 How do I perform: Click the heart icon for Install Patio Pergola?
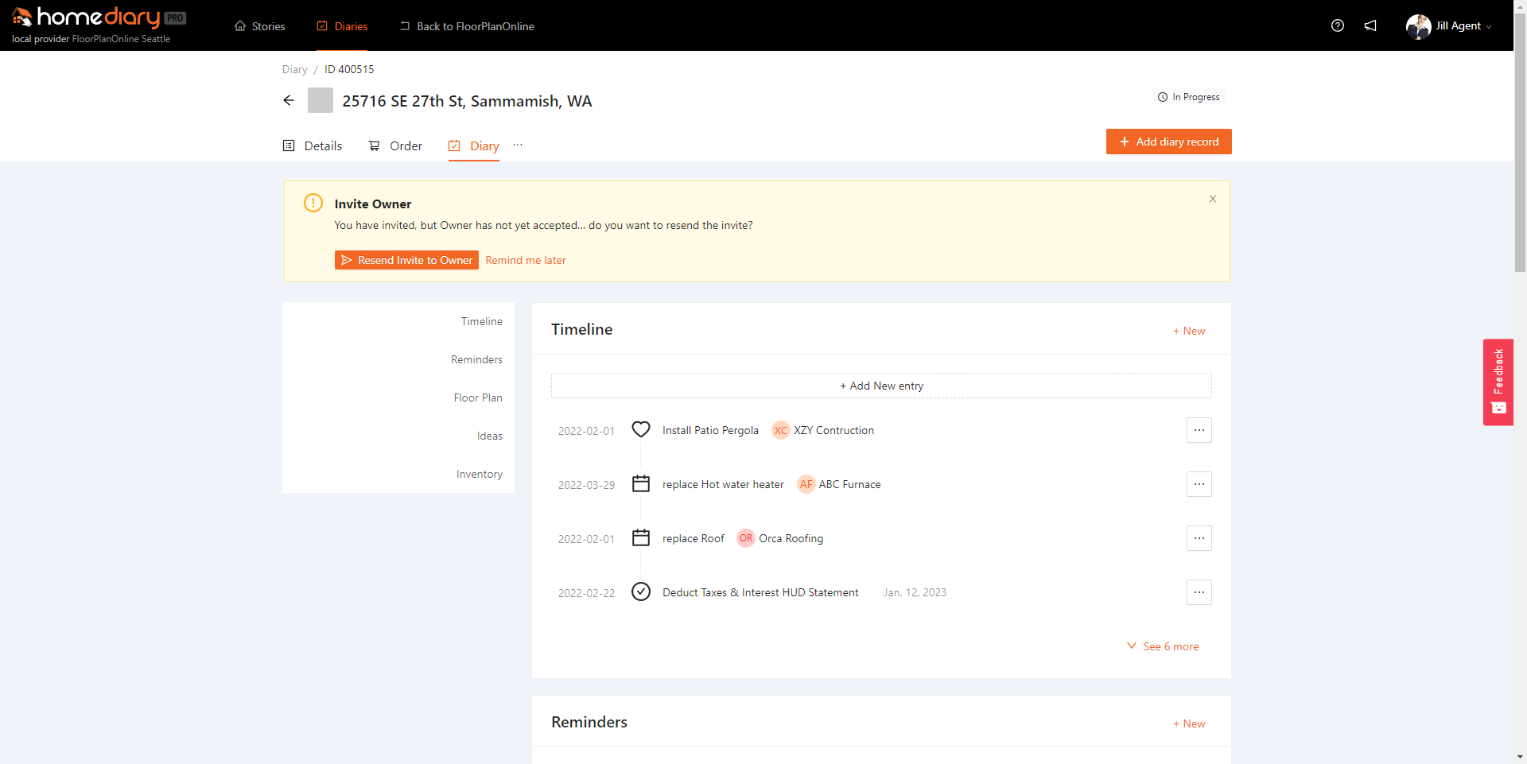tap(641, 429)
